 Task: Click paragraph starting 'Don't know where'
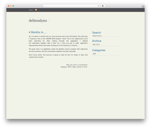tap(58, 56)
